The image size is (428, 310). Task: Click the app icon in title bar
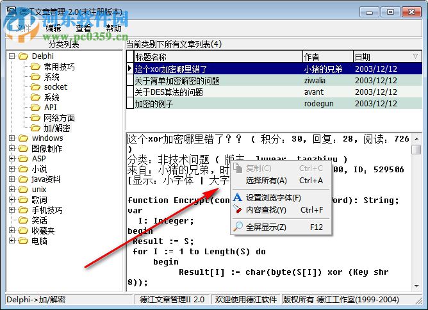click(12, 11)
